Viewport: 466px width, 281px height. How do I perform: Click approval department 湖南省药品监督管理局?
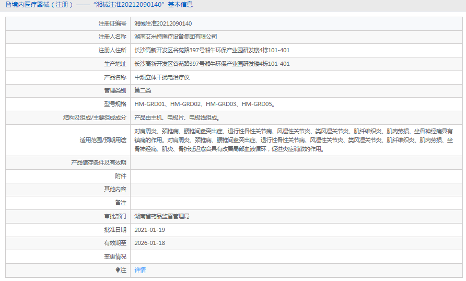point(162,216)
